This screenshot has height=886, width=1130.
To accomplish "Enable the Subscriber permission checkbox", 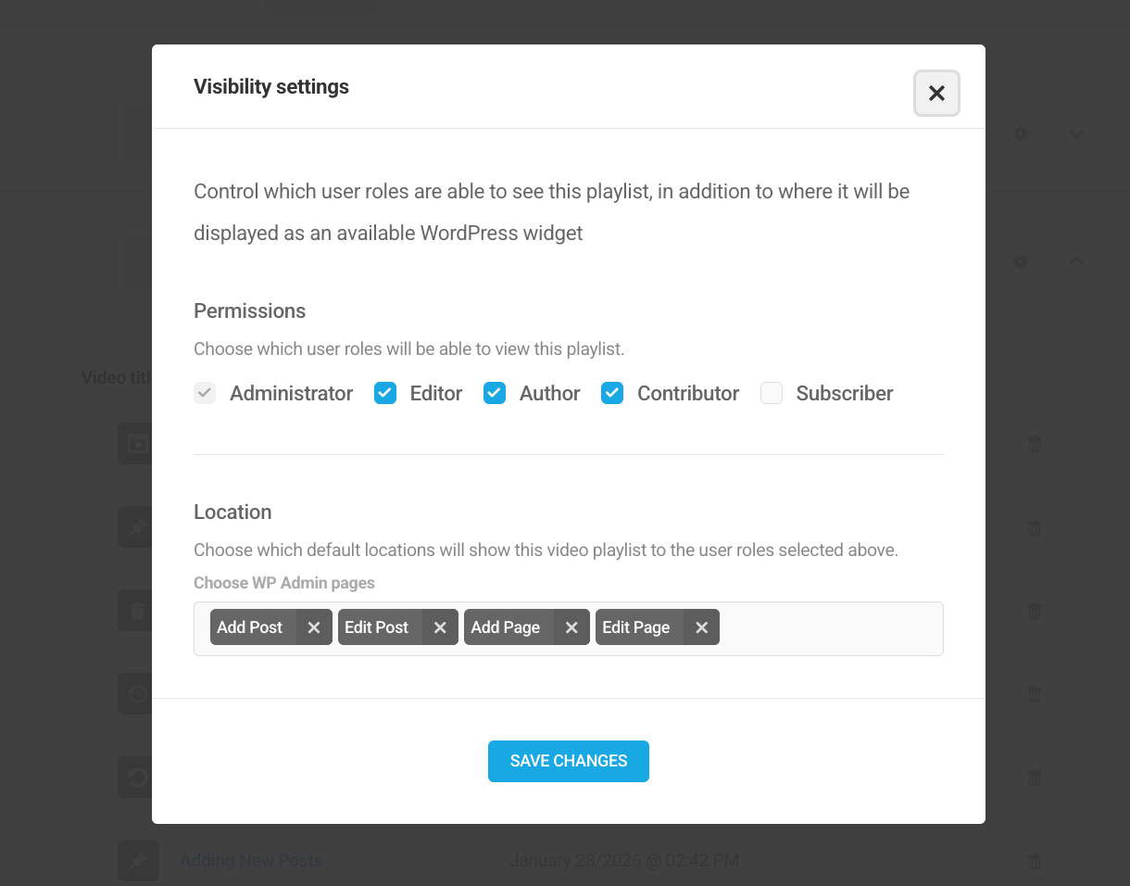I will coord(772,393).
